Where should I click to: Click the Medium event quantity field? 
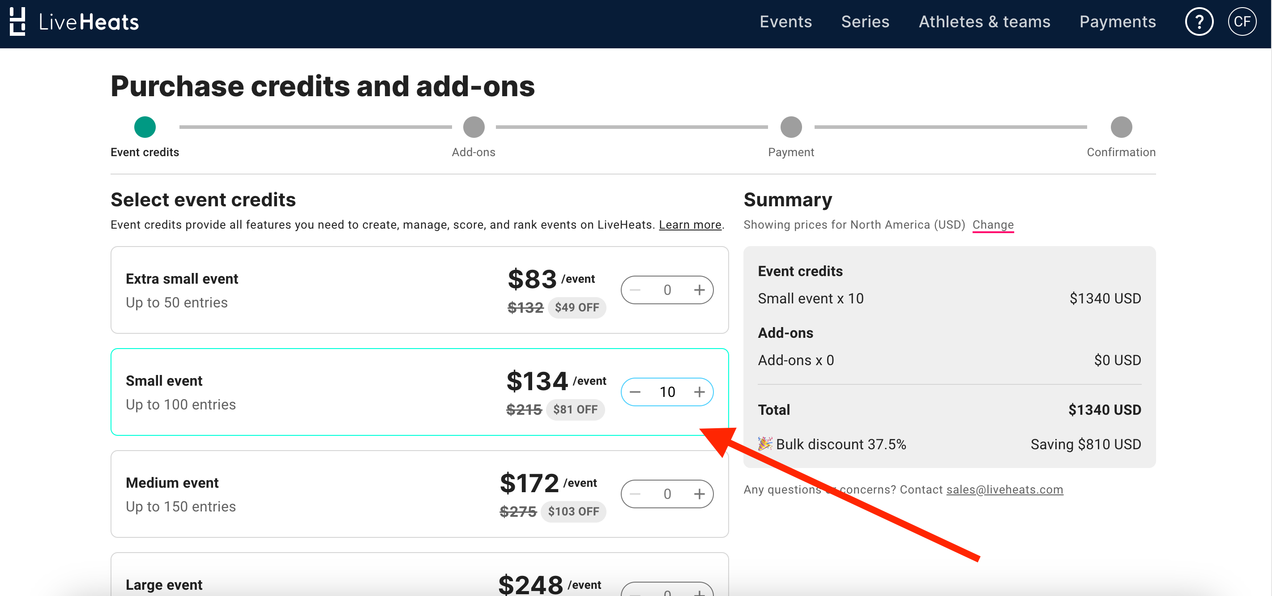(x=667, y=494)
